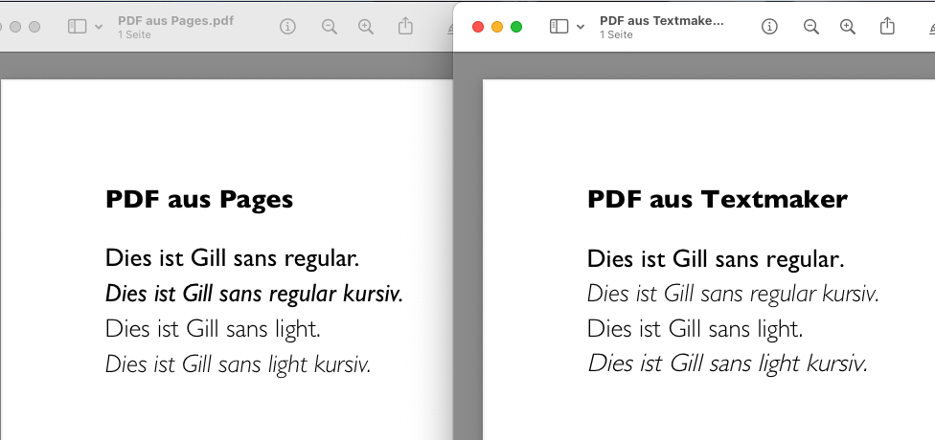Click 'Dies ist Gill sans light kursiv.' in Textmaker PDF
The height and width of the screenshot is (440, 935).
728,363
